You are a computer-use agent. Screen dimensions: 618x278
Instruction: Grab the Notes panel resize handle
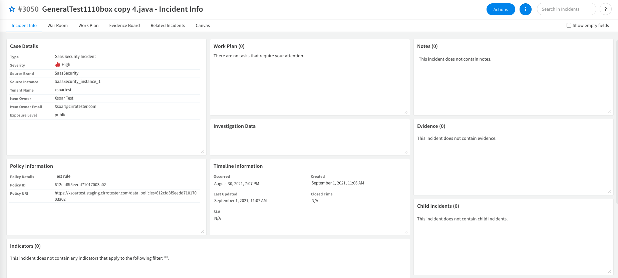tap(609, 112)
